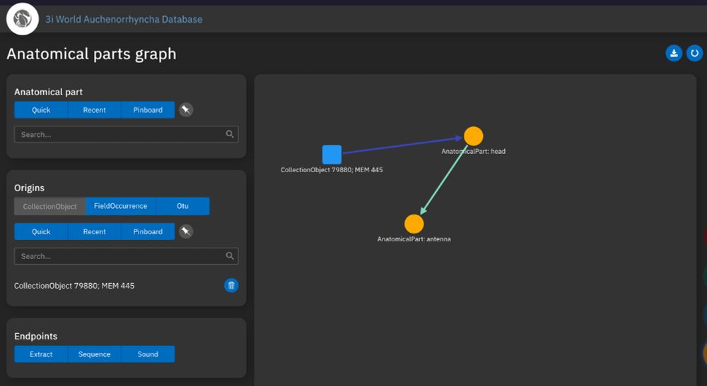Viewport: 707px width, 386px height.
Task: Select the Sequence endpoint button
Action: (94, 354)
